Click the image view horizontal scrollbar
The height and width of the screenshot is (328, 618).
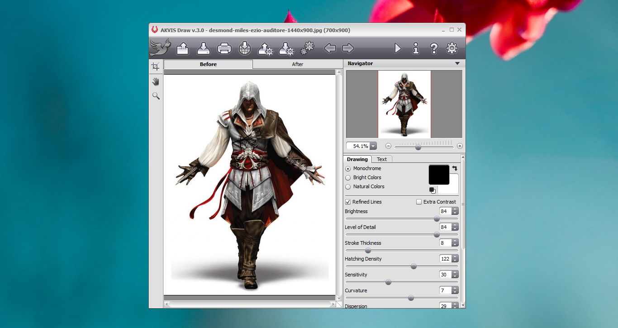pos(250,304)
